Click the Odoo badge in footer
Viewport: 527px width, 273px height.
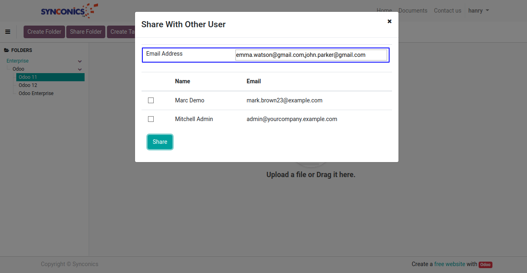[485, 264]
